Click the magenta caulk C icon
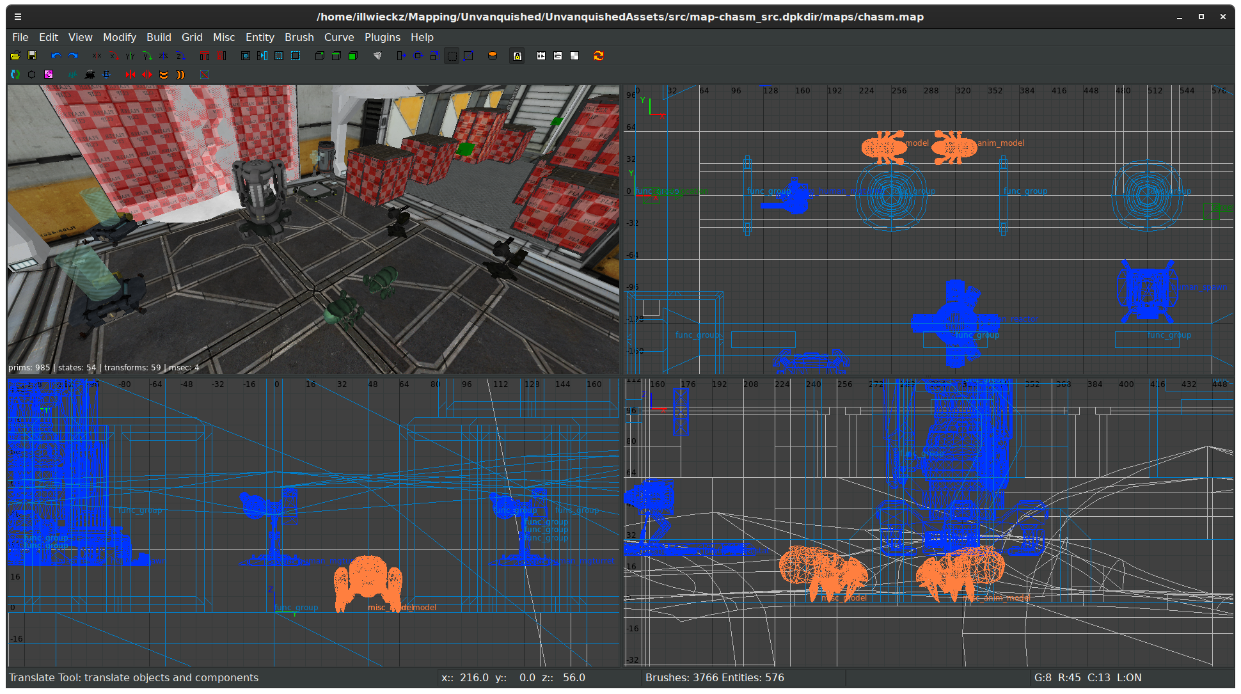1241x694 pixels. pyautogui.click(x=49, y=74)
